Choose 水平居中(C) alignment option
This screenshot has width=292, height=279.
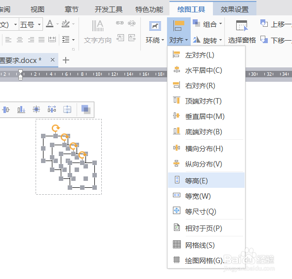coord(206,70)
